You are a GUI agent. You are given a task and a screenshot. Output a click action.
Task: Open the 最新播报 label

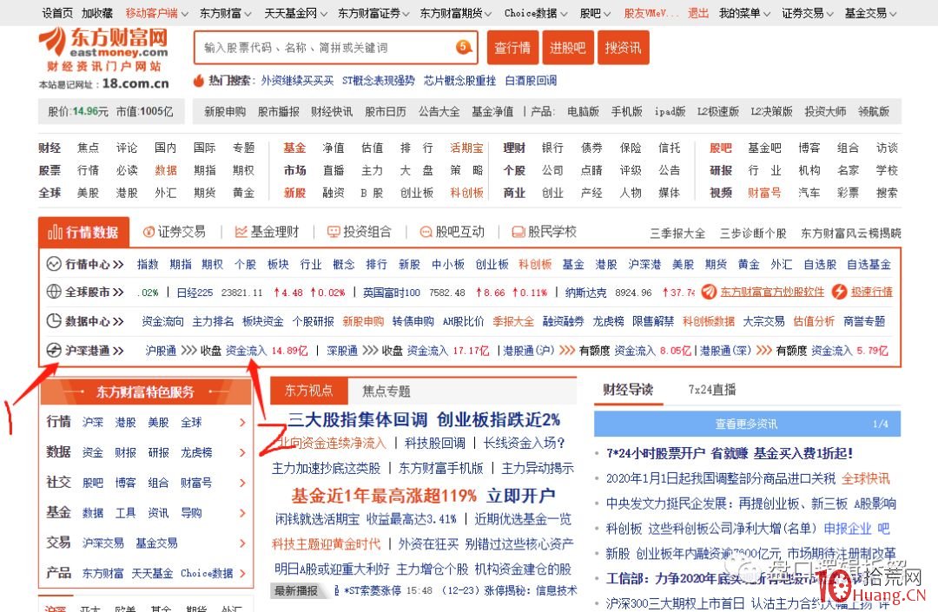[296, 590]
